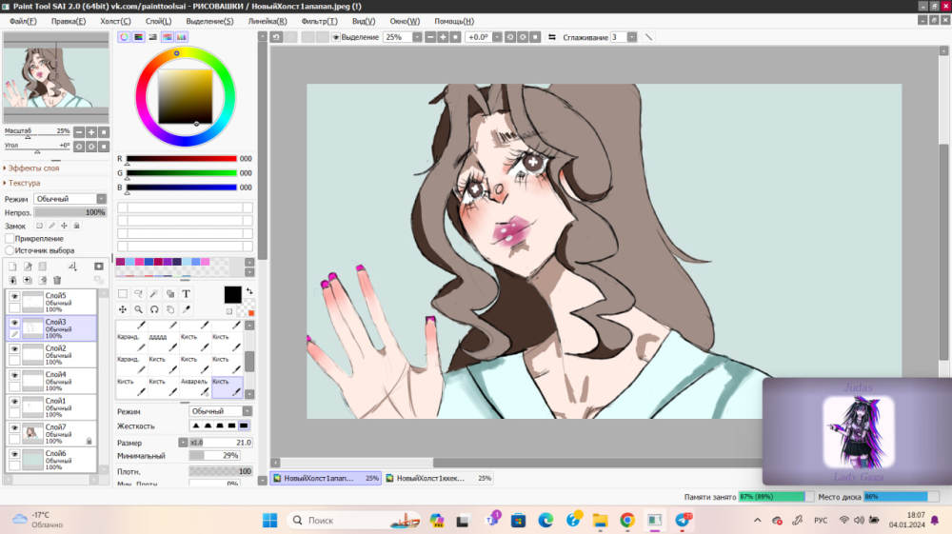
Task: Zoom in using top toolbar plus
Action: pyautogui.click(x=444, y=37)
